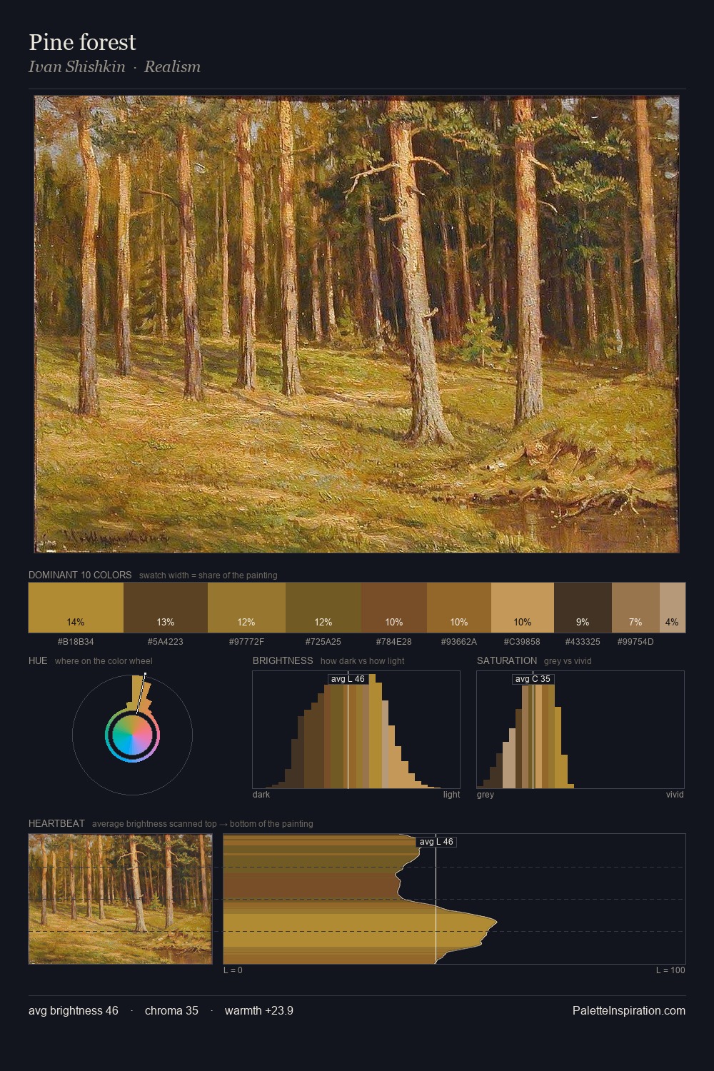Select the 13% swatch #5A4223
This screenshot has height=1071, width=714.
pyautogui.click(x=166, y=608)
